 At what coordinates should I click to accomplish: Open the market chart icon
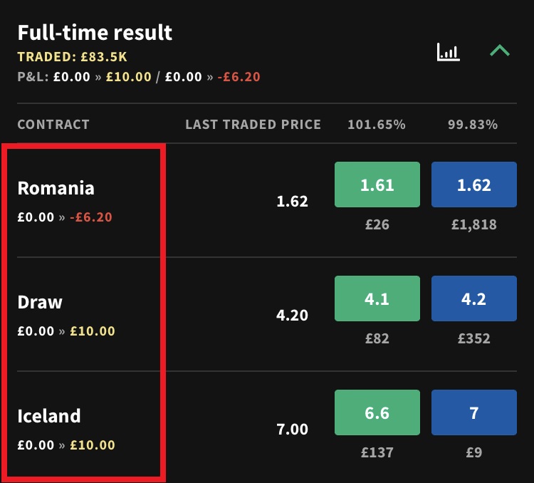tap(449, 52)
